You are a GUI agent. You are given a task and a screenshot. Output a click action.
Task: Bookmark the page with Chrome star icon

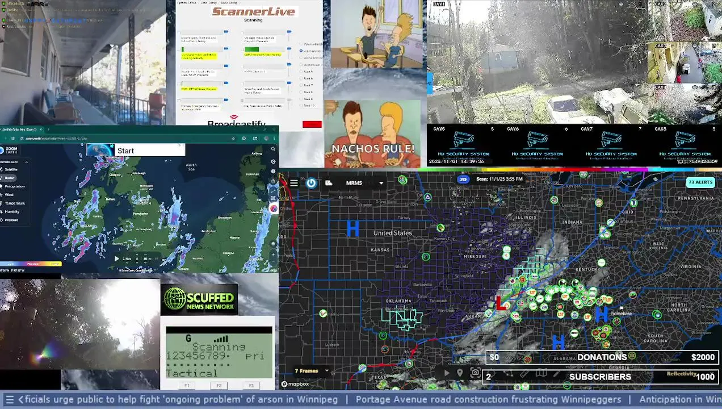tap(233, 138)
